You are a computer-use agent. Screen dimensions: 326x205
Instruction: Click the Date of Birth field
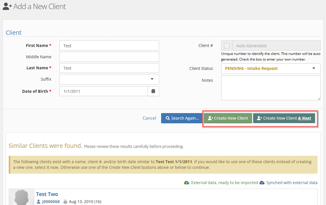103,91
